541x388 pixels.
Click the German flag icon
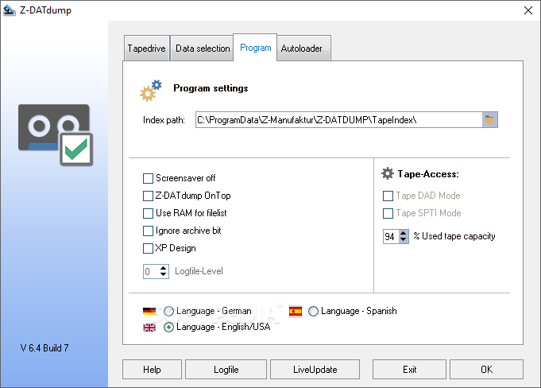[x=149, y=311]
